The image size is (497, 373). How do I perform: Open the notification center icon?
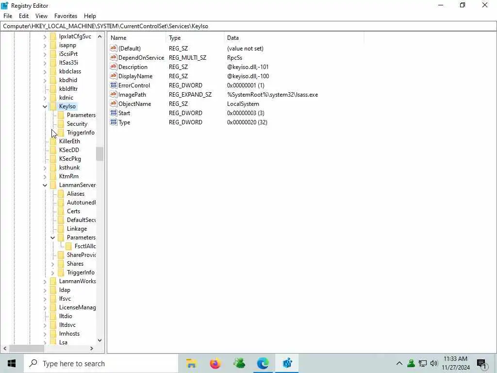click(x=481, y=363)
